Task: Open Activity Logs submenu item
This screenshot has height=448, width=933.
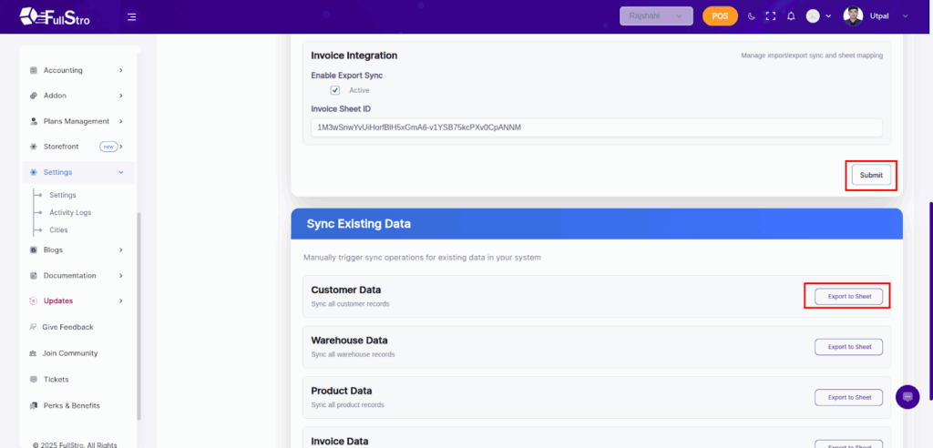Action: (x=70, y=212)
